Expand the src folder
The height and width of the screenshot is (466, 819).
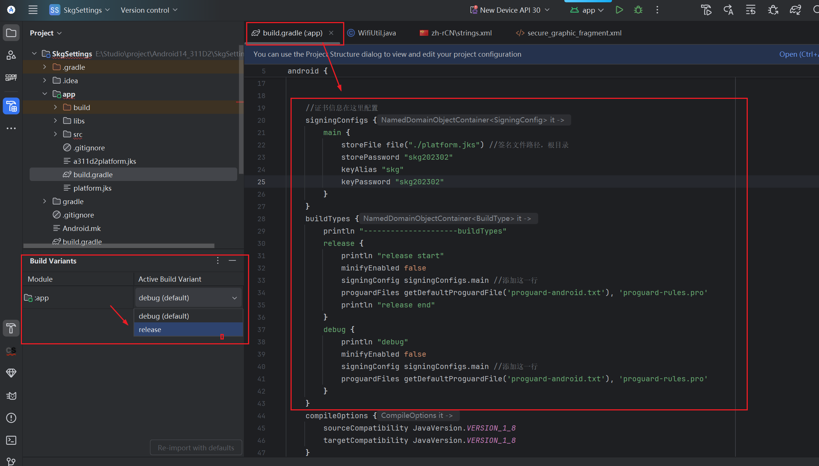[55, 134]
